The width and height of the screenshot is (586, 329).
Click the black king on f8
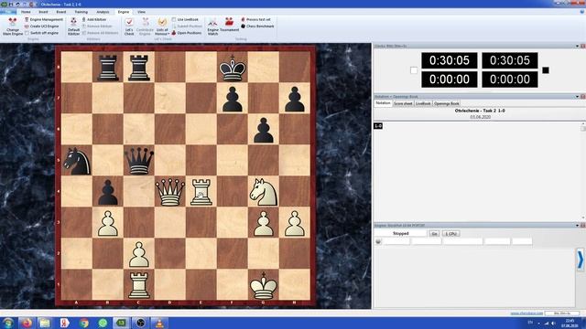[232, 68]
